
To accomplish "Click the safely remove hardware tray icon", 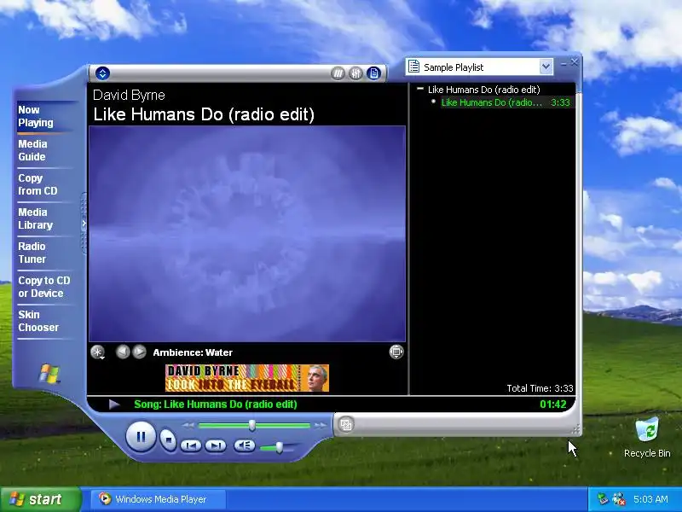I will click(603, 499).
